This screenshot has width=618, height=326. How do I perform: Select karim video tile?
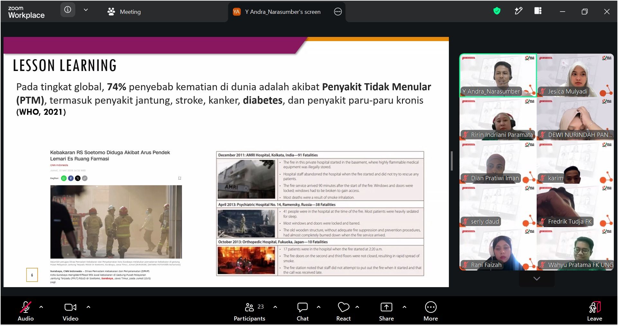575,162
